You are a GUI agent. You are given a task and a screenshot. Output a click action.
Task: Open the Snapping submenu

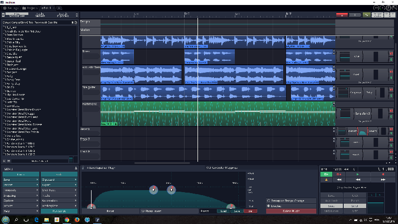point(21,196)
